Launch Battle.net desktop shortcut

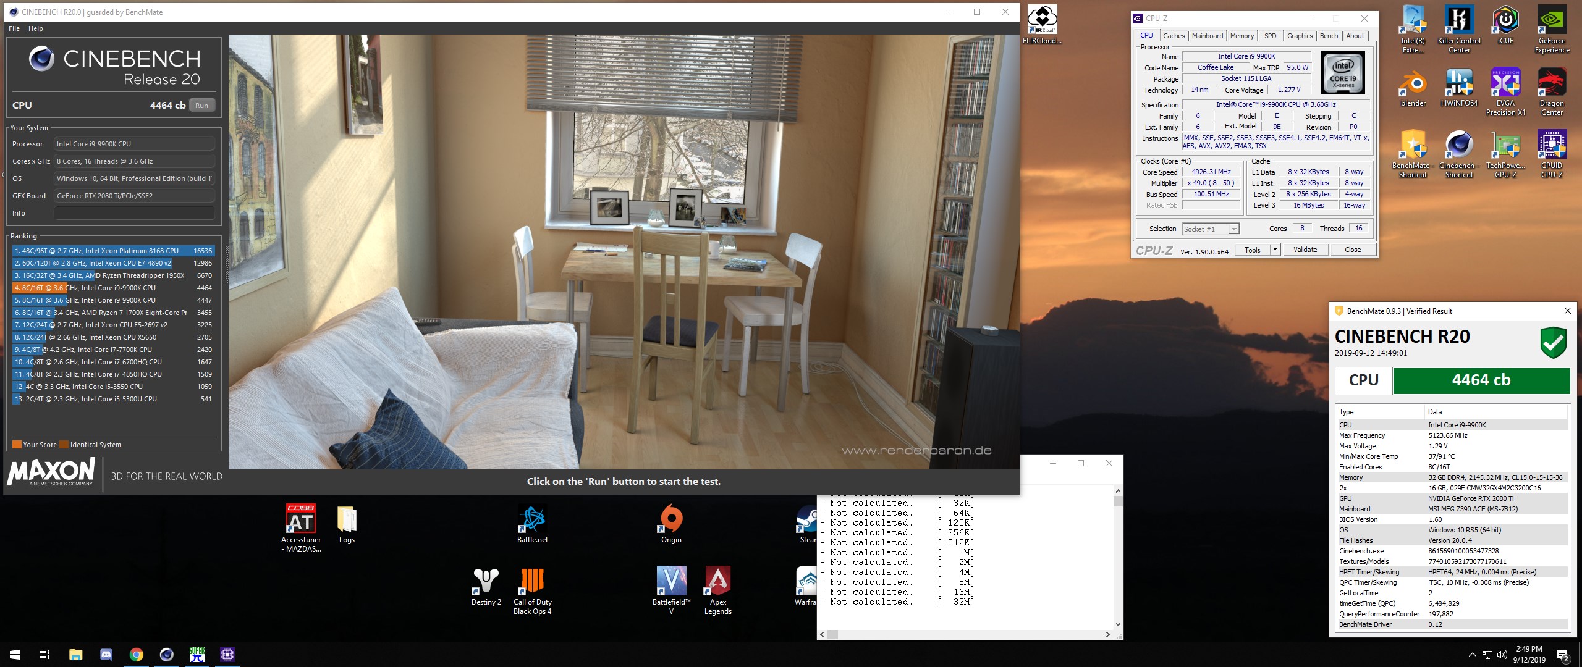click(532, 524)
